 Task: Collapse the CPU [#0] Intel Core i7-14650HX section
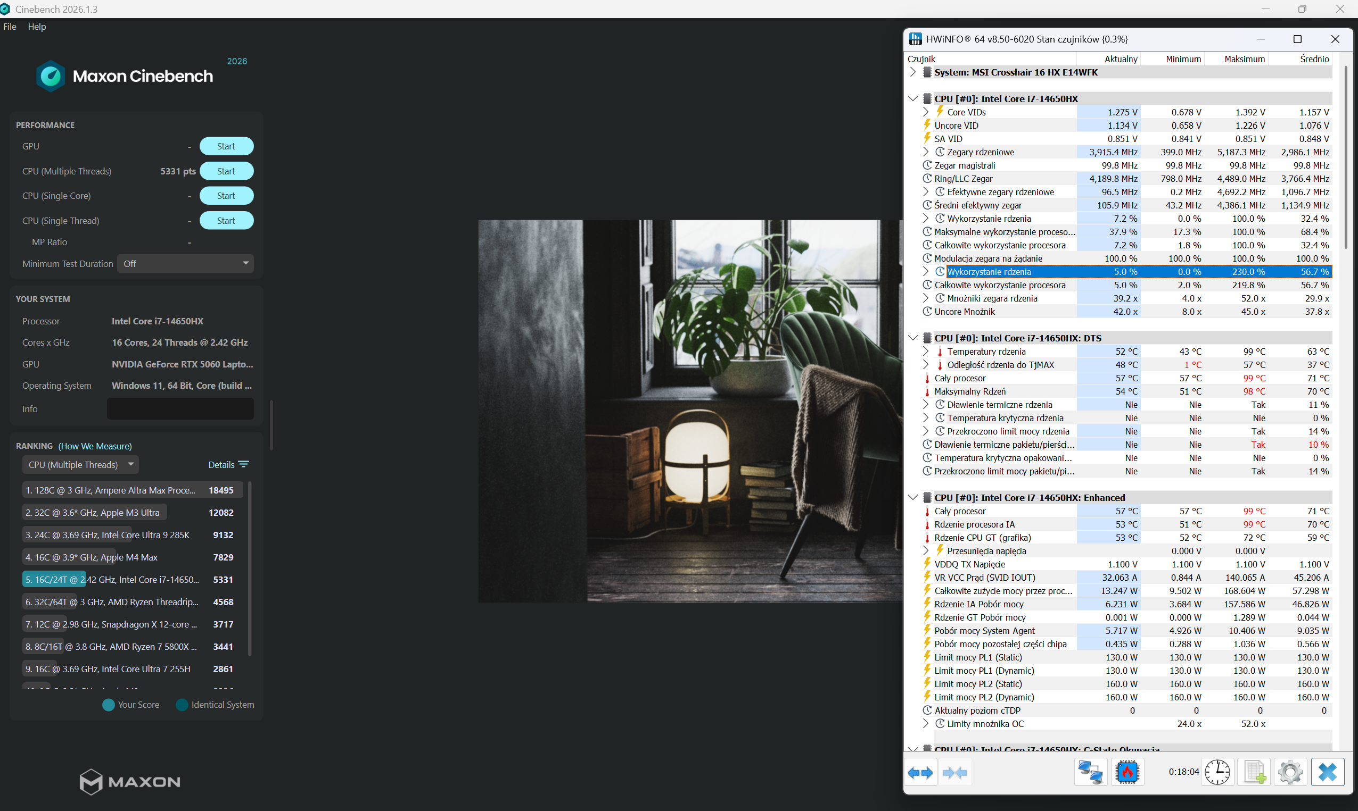click(x=913, y=99)
